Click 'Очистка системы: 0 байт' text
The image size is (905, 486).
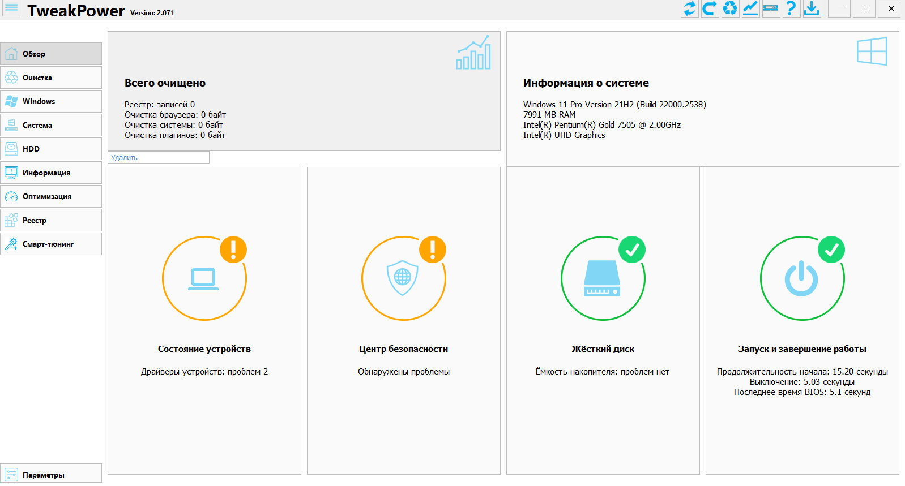tap(174, 125)
